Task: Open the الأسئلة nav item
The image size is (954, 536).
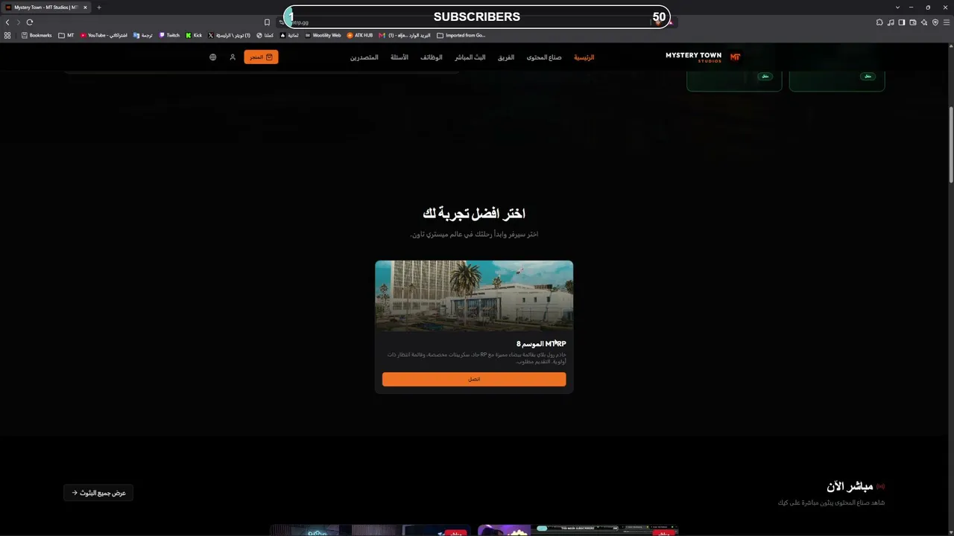Action: (399, 57)
